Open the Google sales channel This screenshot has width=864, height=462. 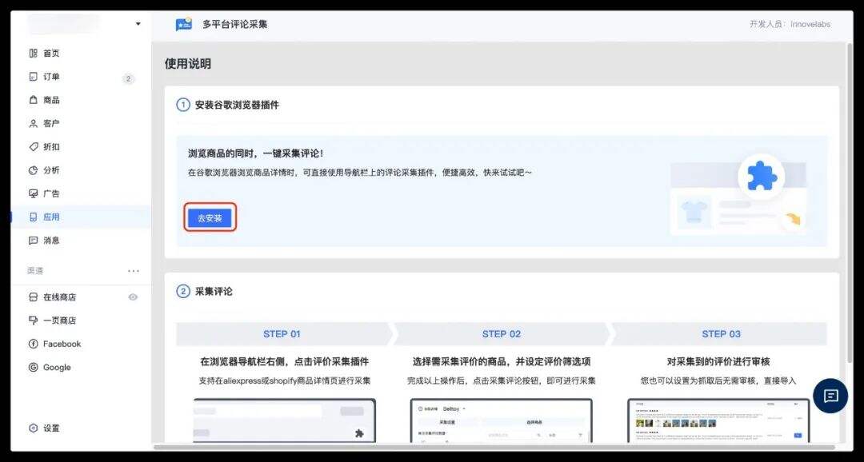point(32,367)
